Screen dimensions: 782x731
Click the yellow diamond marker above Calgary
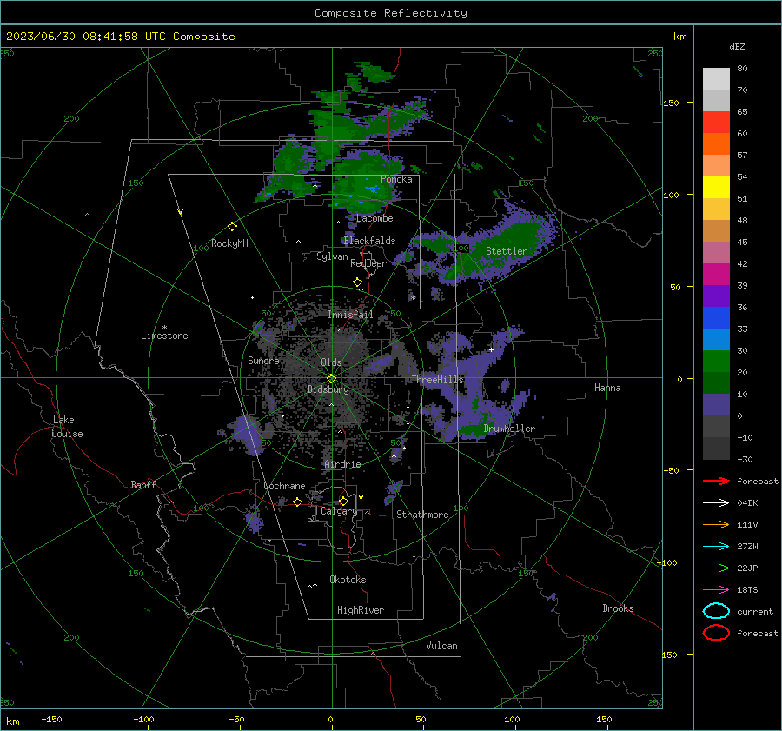[343, 501]
